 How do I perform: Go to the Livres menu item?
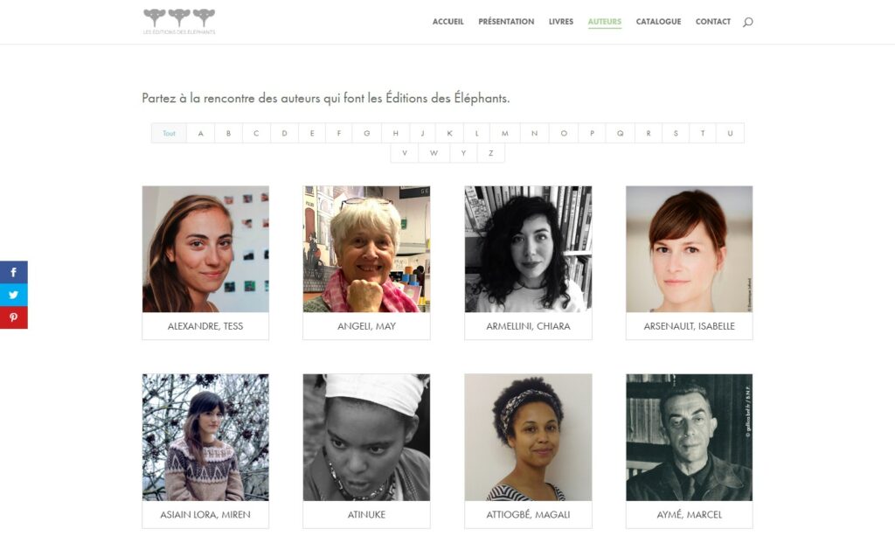pos(561,22)
